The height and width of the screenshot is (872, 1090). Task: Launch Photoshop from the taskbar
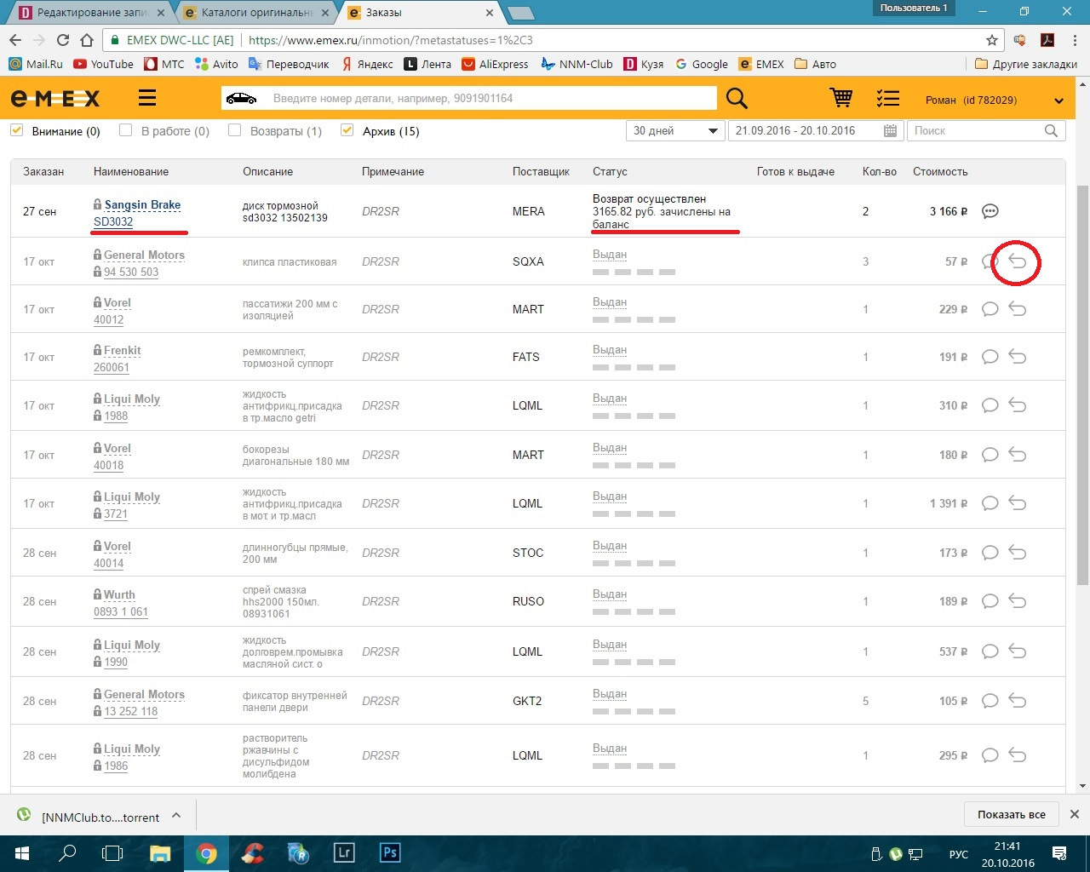[x=389, y=852]
